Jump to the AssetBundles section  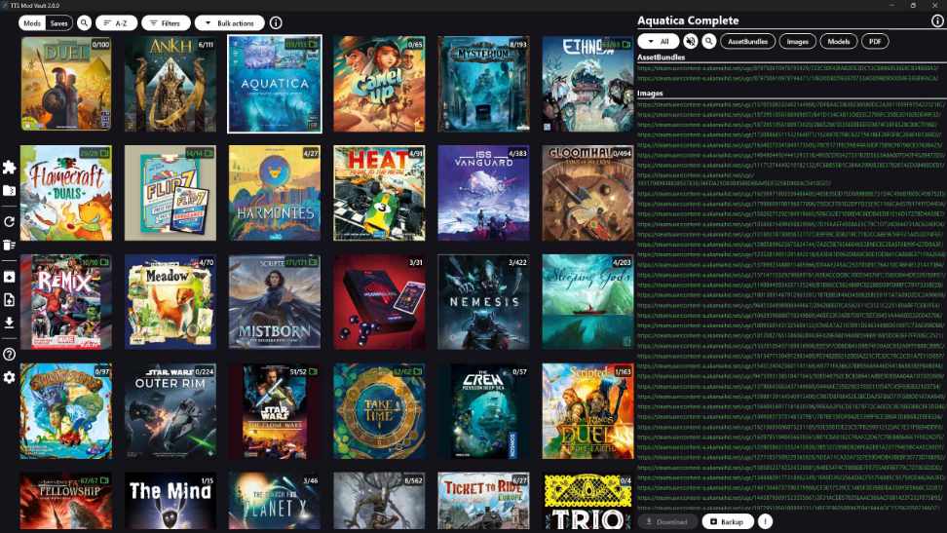click(747, 42)
